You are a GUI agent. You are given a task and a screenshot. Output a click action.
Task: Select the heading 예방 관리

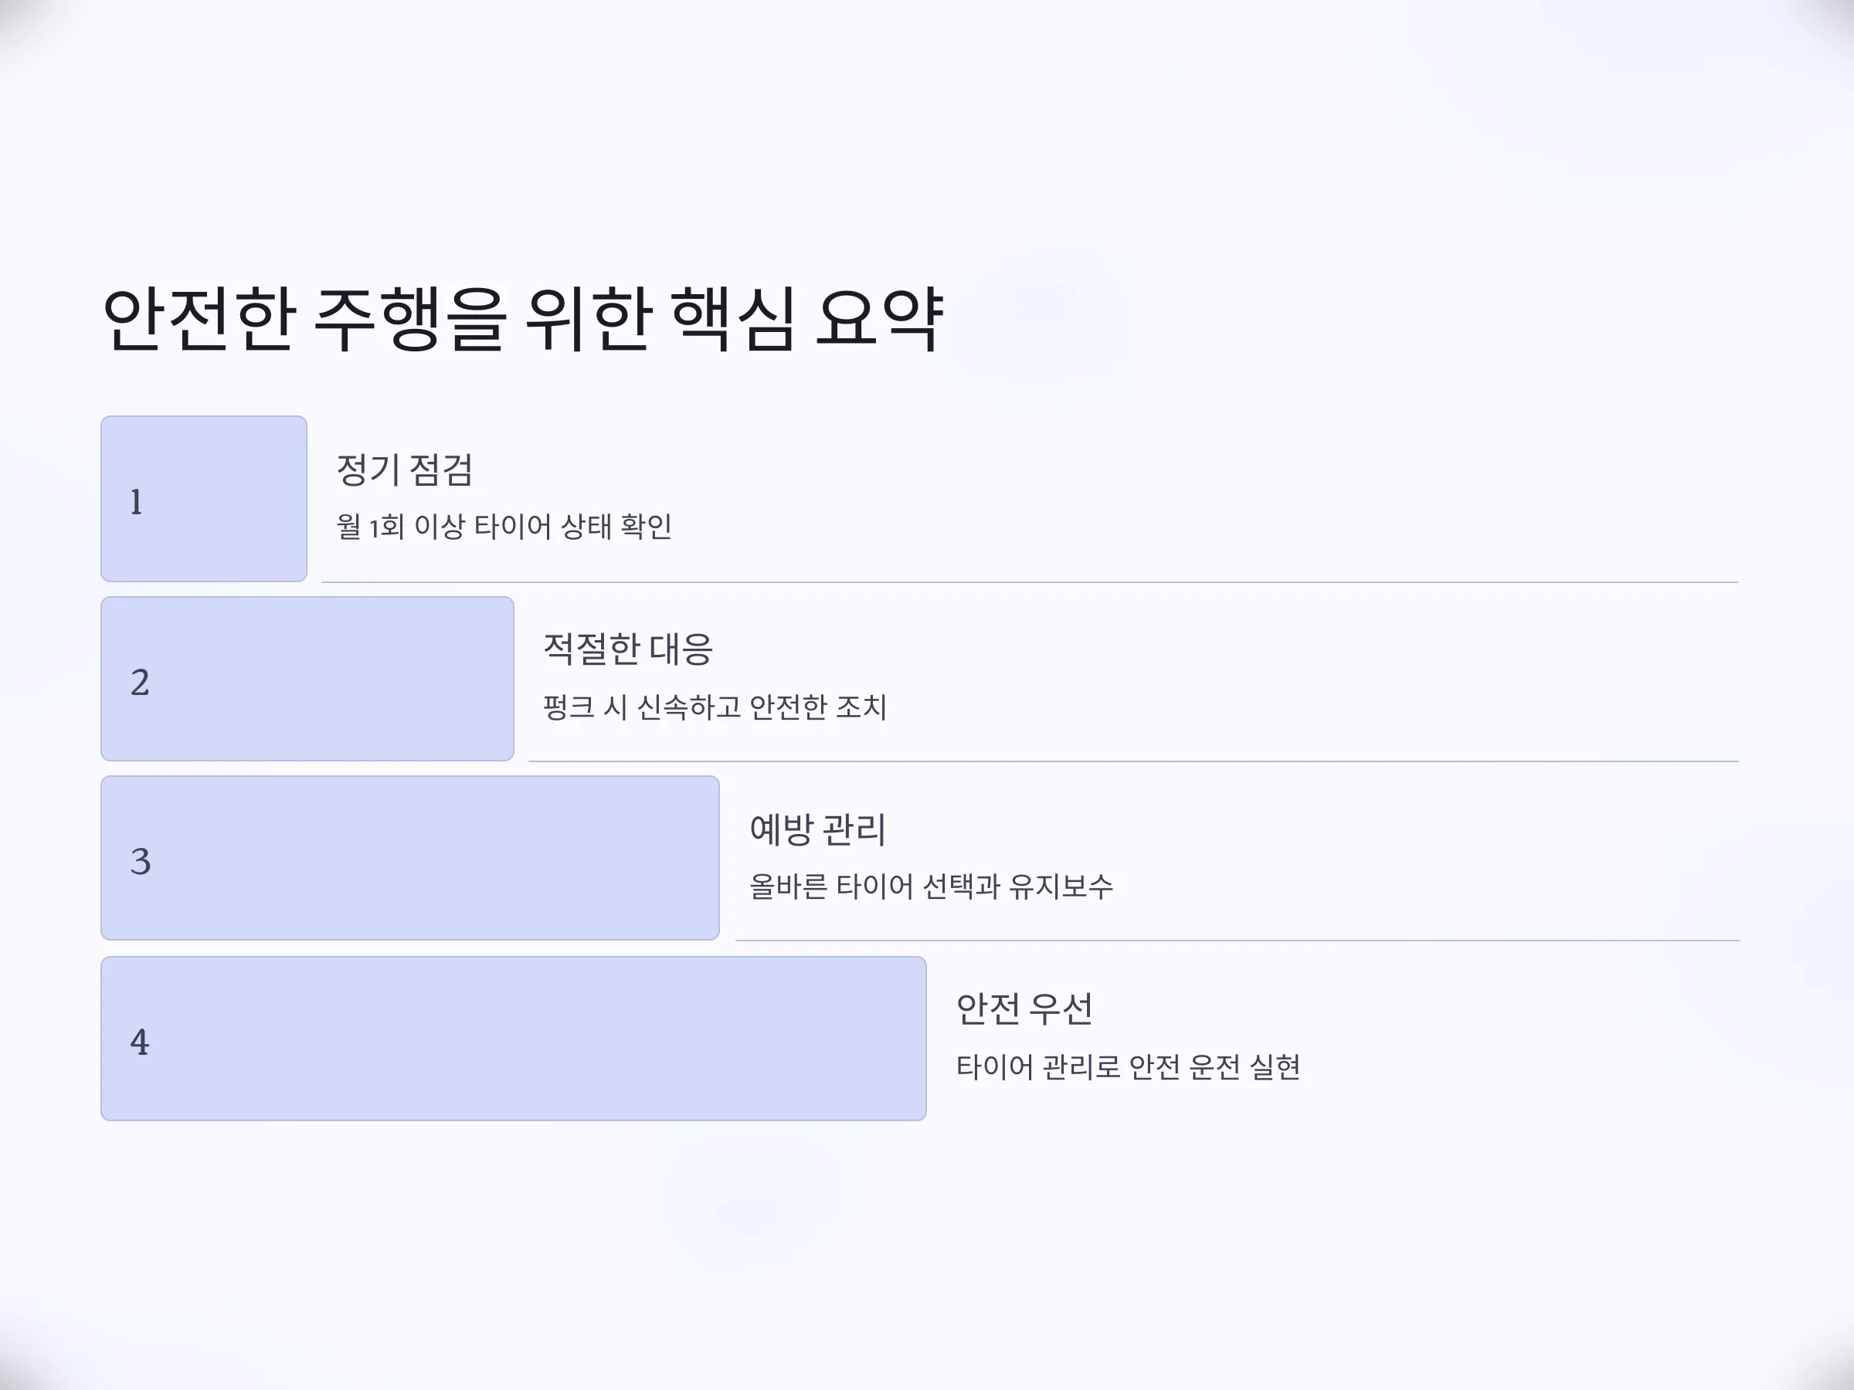point(817,829)
